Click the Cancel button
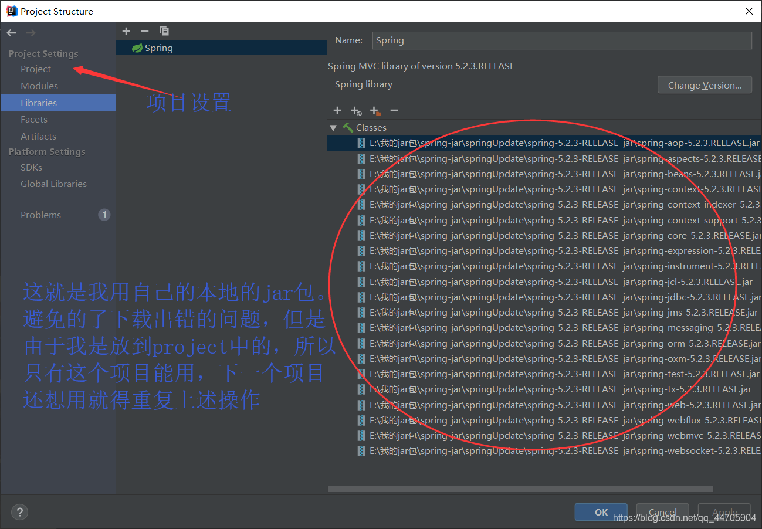Screen dimensions: 762x529 click(x=662, y=512)
